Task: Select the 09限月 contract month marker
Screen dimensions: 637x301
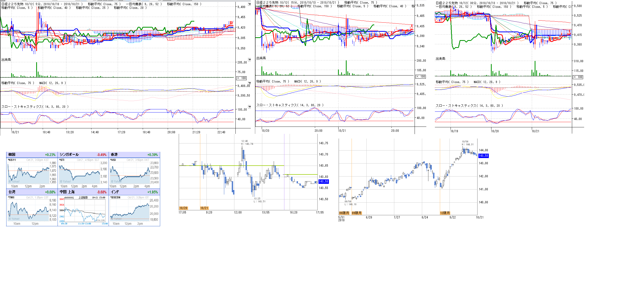Action: pos(357,213)
